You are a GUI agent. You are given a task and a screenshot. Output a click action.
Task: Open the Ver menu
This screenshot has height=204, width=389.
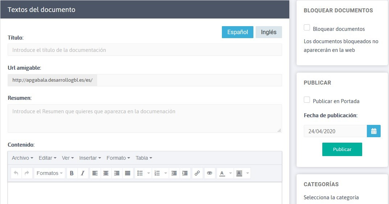[x=68, y=158]
